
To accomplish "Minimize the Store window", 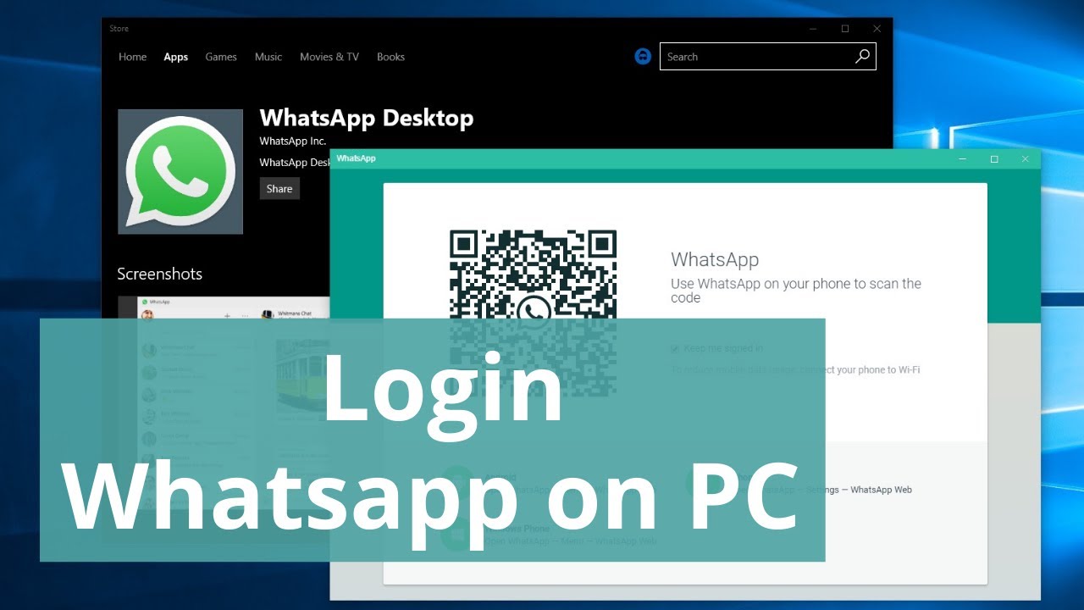I will tap(814, 29).
